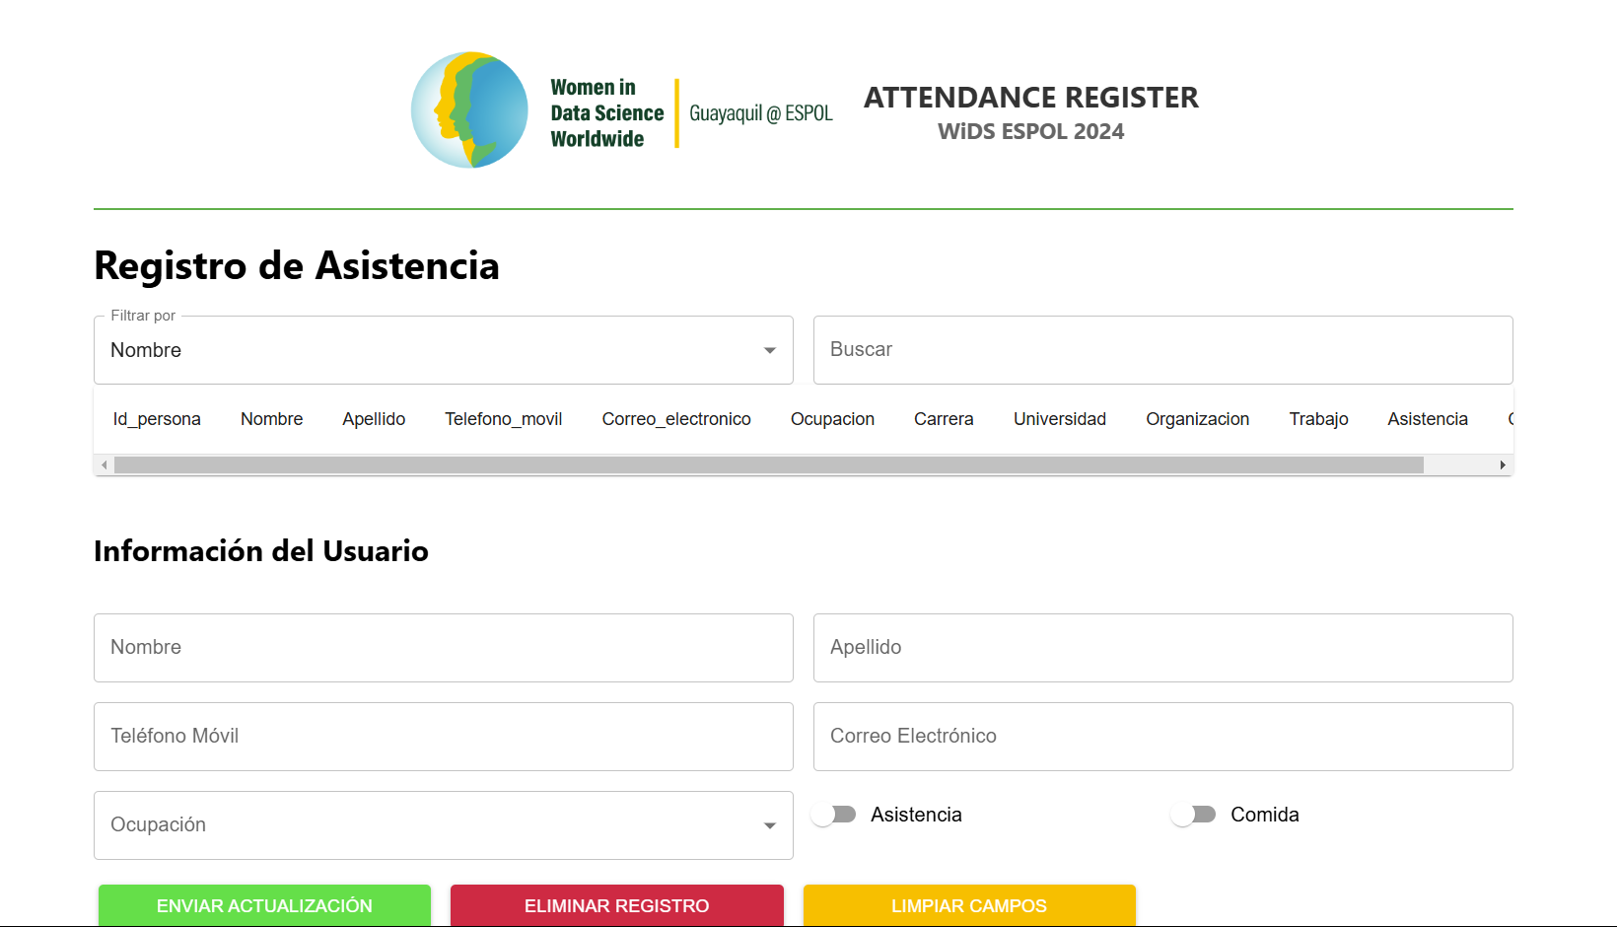Click the Información del Usuario heading
1617x927 pixels.
pyautogui.click(x=261, y=551)
